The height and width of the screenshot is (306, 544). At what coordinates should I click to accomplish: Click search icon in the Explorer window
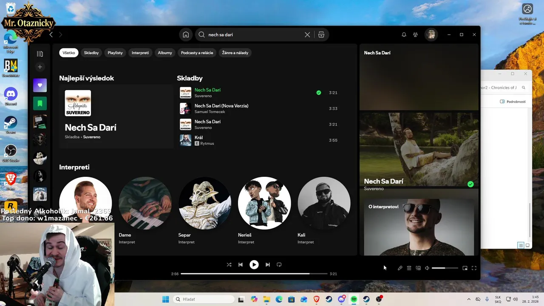click(x=524, y=88)
